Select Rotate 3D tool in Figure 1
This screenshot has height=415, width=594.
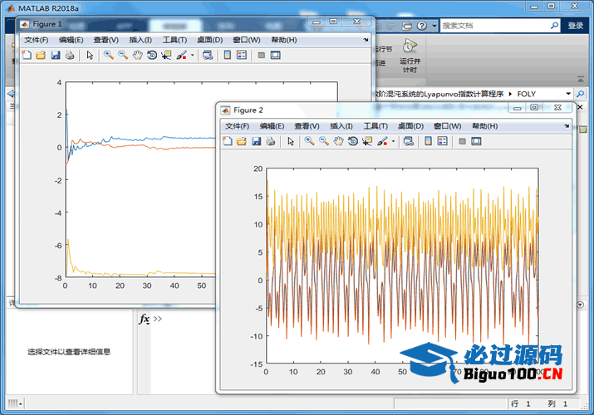152,56
